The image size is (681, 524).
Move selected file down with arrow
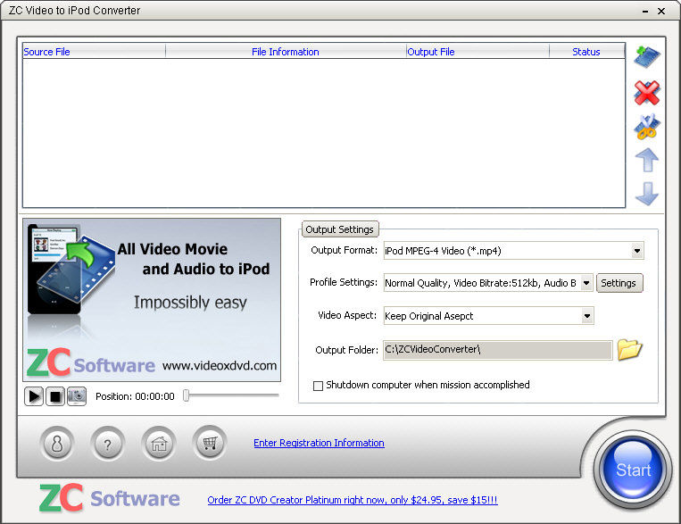pyautogui.click(x=647, y=194)
